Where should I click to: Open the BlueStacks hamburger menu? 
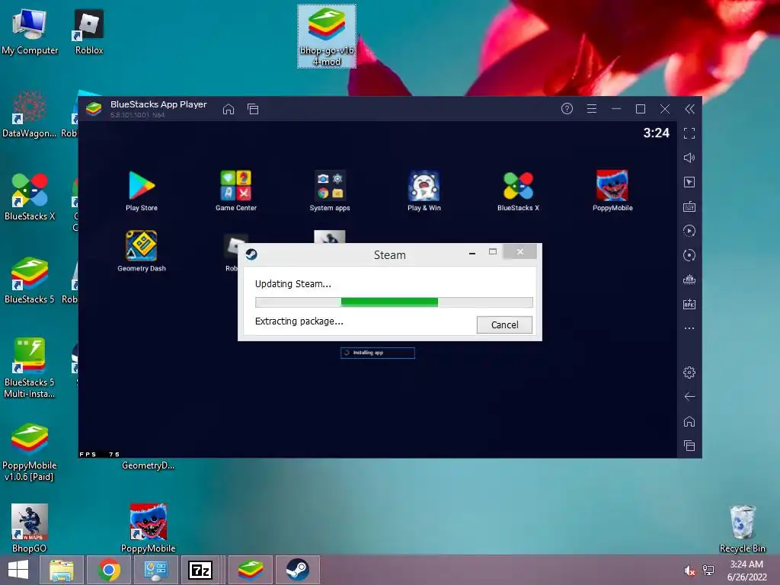591,108
